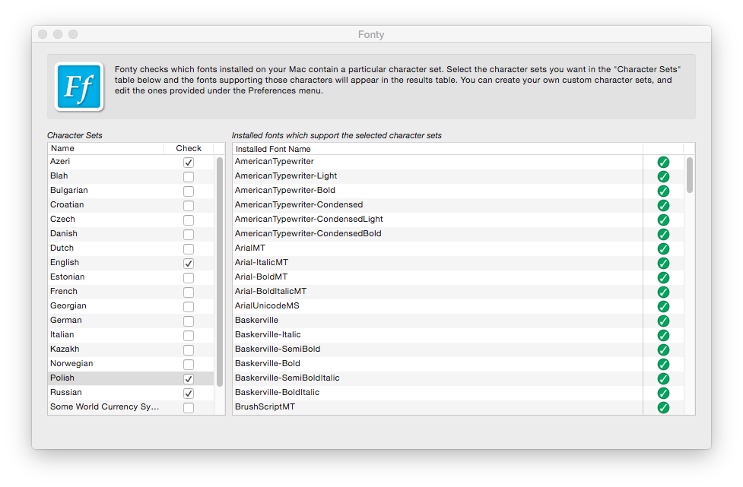Select the Georgian row in Character Sets
Image resolution: width=743 pixels, height=487 pixels.
tap(131, 306)
